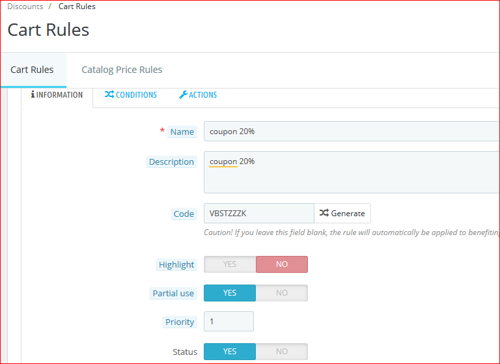Click the Cart Rules breadcrumb
The image size is (500, 364).
(77, 7)
